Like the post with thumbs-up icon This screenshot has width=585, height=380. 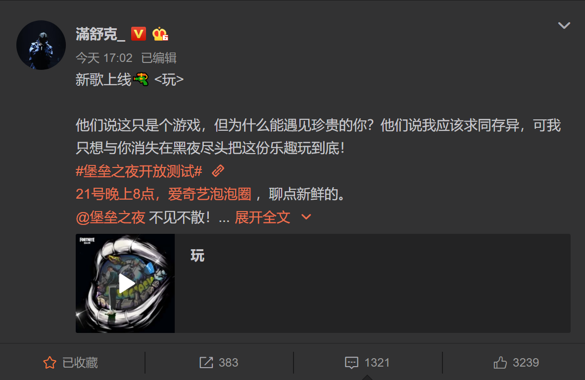(x=500, y=363)
